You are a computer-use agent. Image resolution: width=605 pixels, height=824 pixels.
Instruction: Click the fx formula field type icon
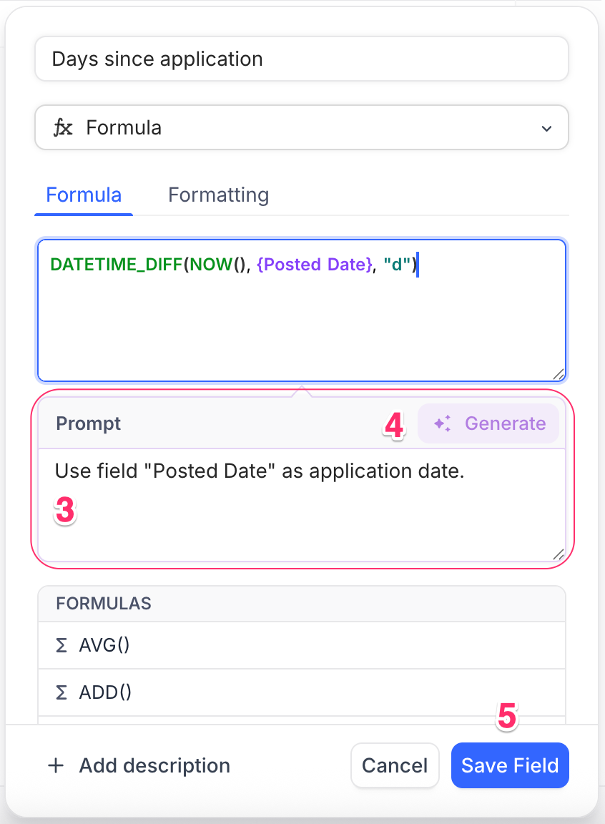tap(64, 128)
